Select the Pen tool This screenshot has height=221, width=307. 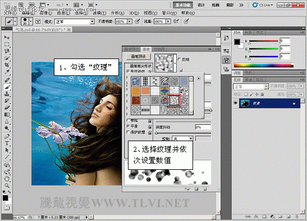[7, 136]
